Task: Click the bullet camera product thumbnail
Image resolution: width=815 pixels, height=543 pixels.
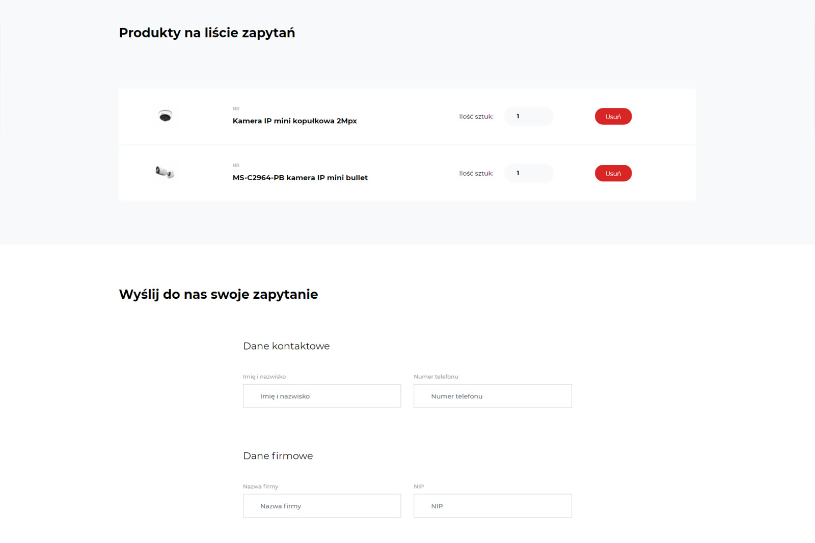Action: tap(165, 173)
